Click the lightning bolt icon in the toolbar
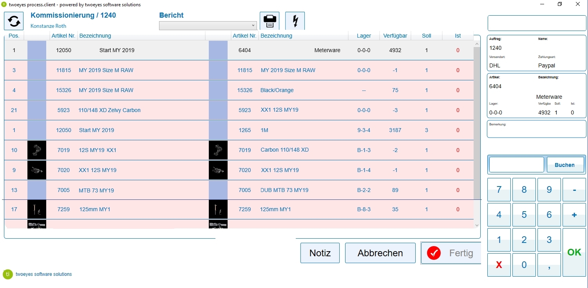This screenshot has width=588, height=288. tap(295, 21)
